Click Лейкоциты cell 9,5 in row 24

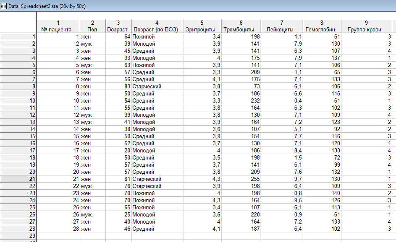[282, 200]
